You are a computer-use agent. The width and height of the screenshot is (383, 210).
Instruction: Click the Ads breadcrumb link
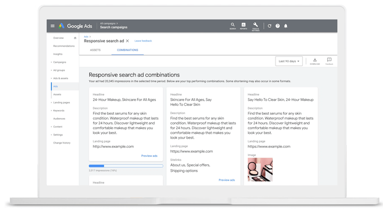pos(86,37)
